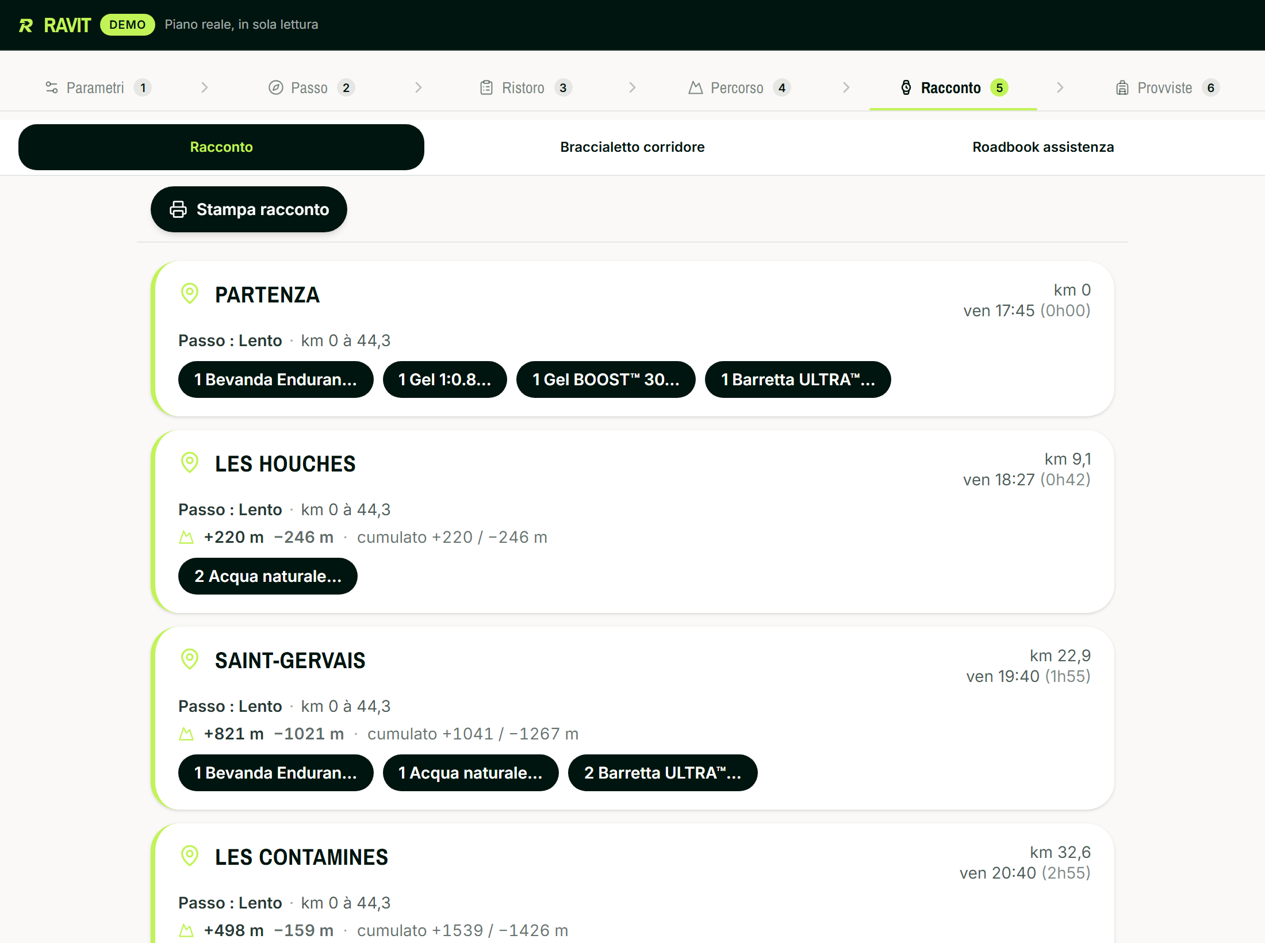Viewport: 1265px width, 943px height.
Task: Open the Ristoro step tab
Action: [x=526, y=87]
